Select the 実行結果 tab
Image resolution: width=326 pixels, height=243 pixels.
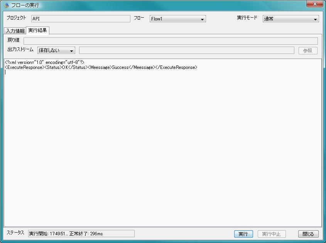(x=37, y=30)
